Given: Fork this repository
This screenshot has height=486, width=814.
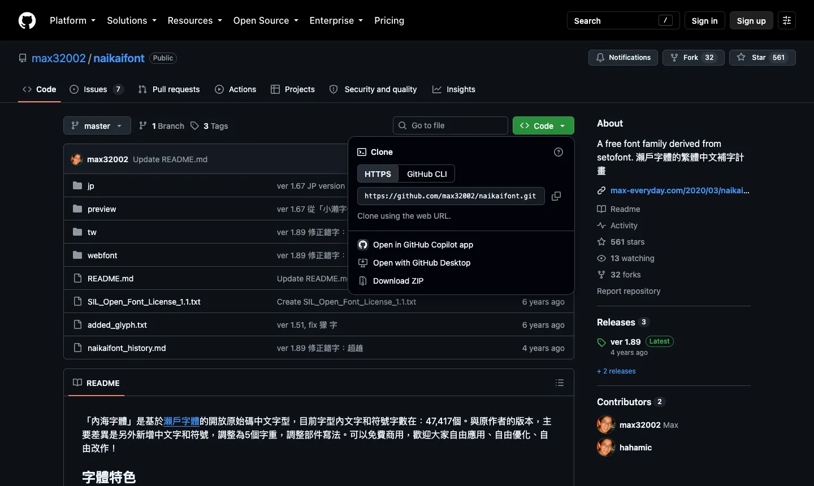Looking at the screenshot, I should point(693,58).
